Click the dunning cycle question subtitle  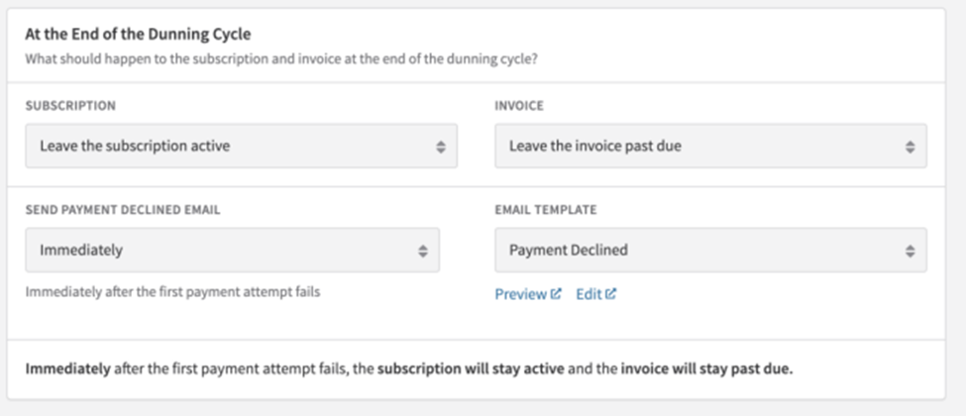tap(281, 57)
